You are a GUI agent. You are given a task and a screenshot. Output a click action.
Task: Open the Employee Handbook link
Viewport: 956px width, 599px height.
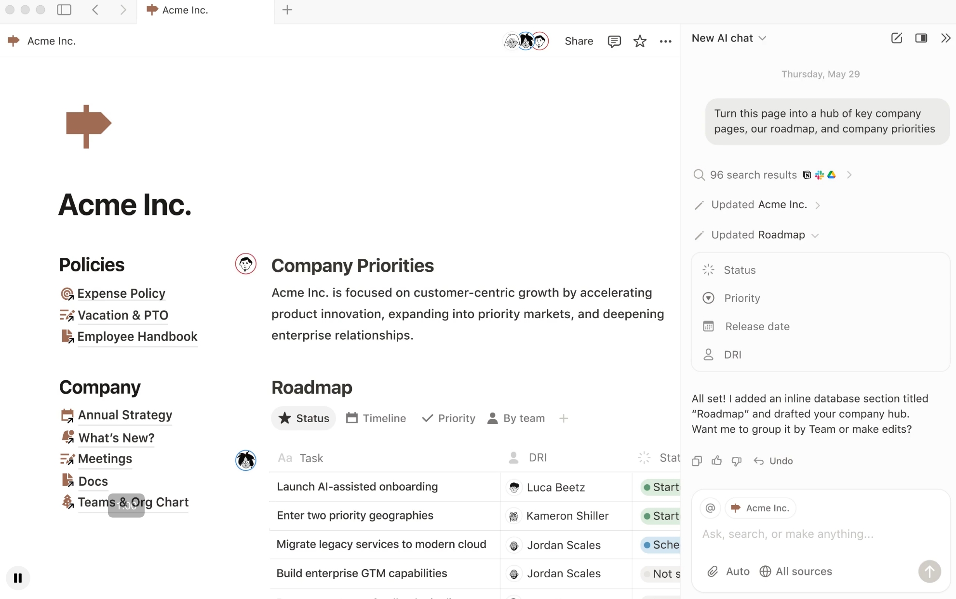pos(129,336)
